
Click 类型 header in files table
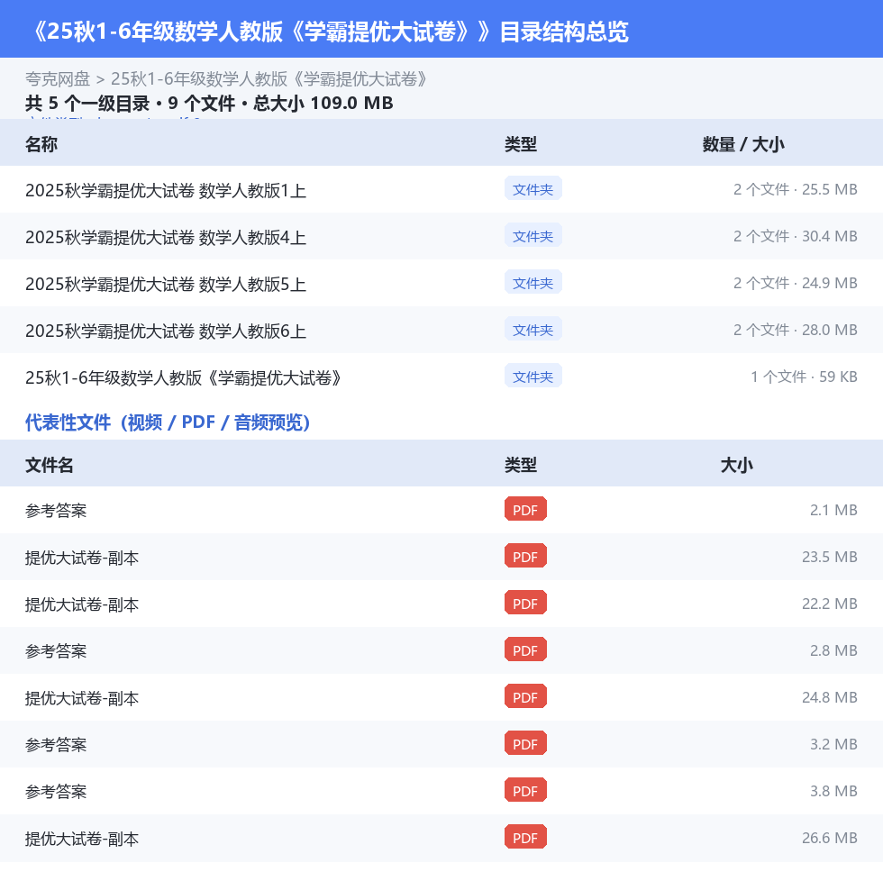pos(521,465)
